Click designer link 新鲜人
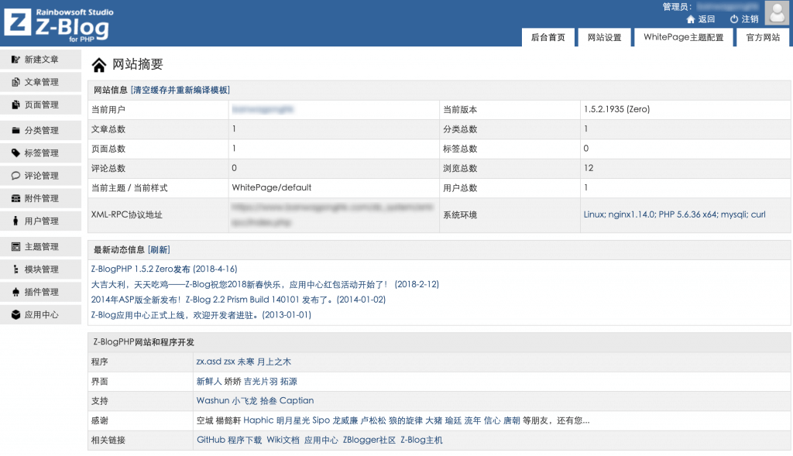Screen dimensions: 793x456 pyautogui.click(x=209, y=381)
